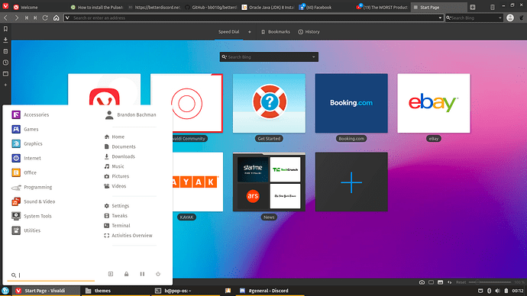Switch to the GitHub tab
The image size is (527, 296).
point(212,7)
